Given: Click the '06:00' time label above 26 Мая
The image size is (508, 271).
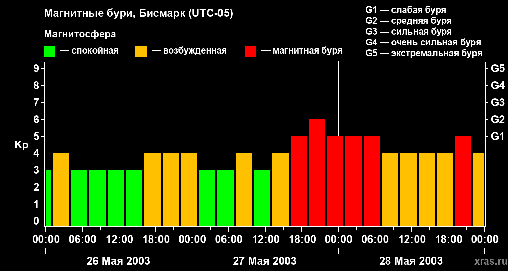Looking at the screenshot, I should pyautogui.click(x=82, y=239).
